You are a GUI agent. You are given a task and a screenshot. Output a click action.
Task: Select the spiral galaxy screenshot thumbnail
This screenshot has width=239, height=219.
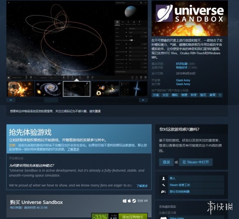[x=49, y=89]
